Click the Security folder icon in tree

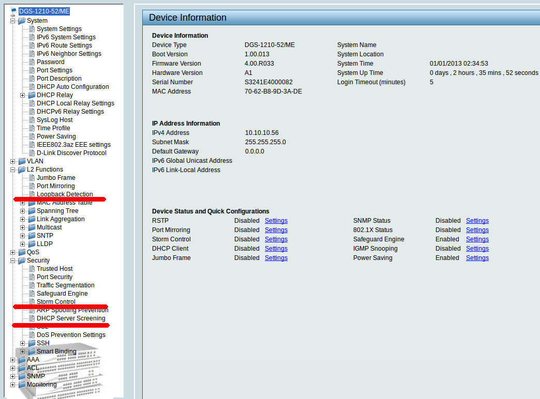point(22,260)
